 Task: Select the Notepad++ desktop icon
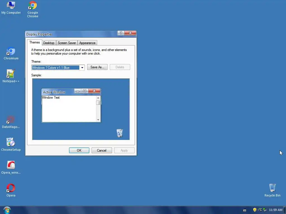click(11, 76)
